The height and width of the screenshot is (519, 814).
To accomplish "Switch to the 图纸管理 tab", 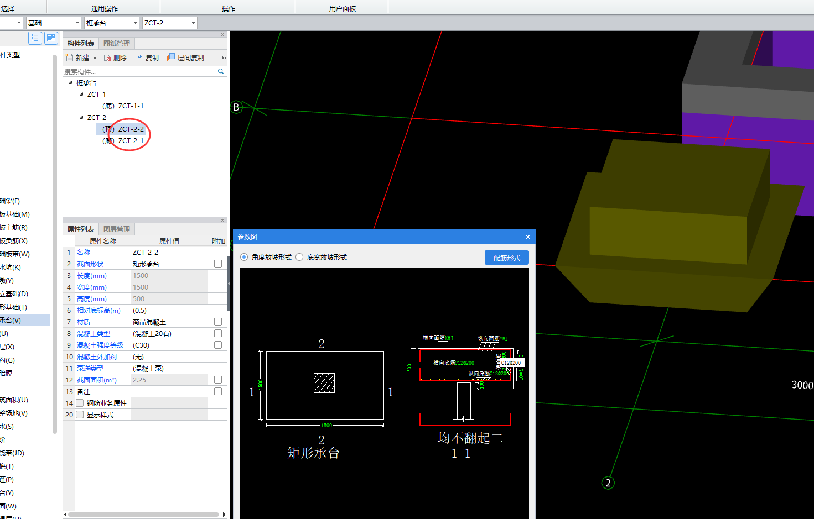I will click(x=117, y=43).
